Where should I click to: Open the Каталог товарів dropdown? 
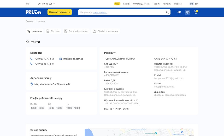click(60, 12)
